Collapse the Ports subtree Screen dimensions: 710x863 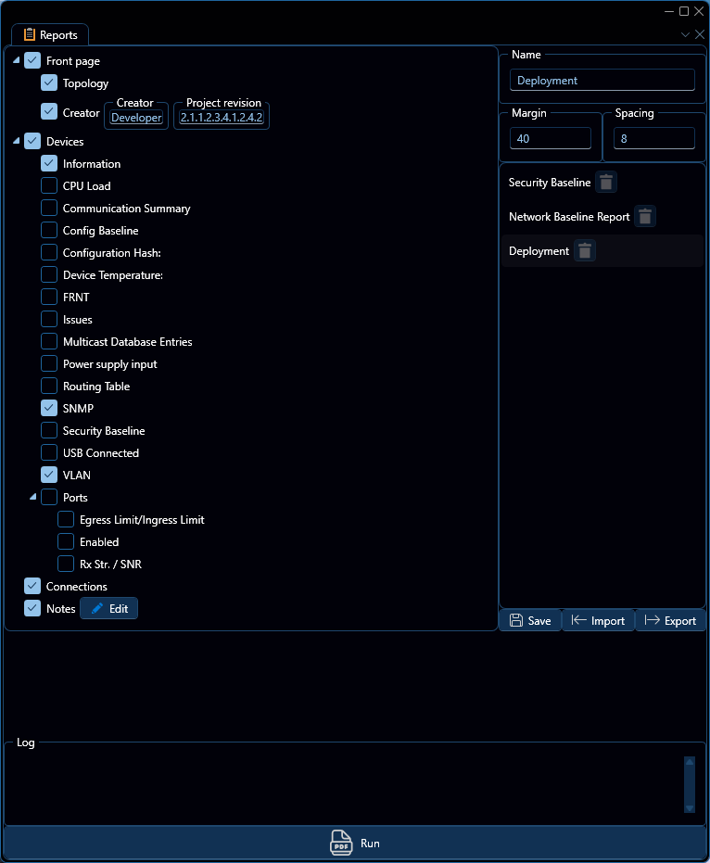[x=33, y=498]
